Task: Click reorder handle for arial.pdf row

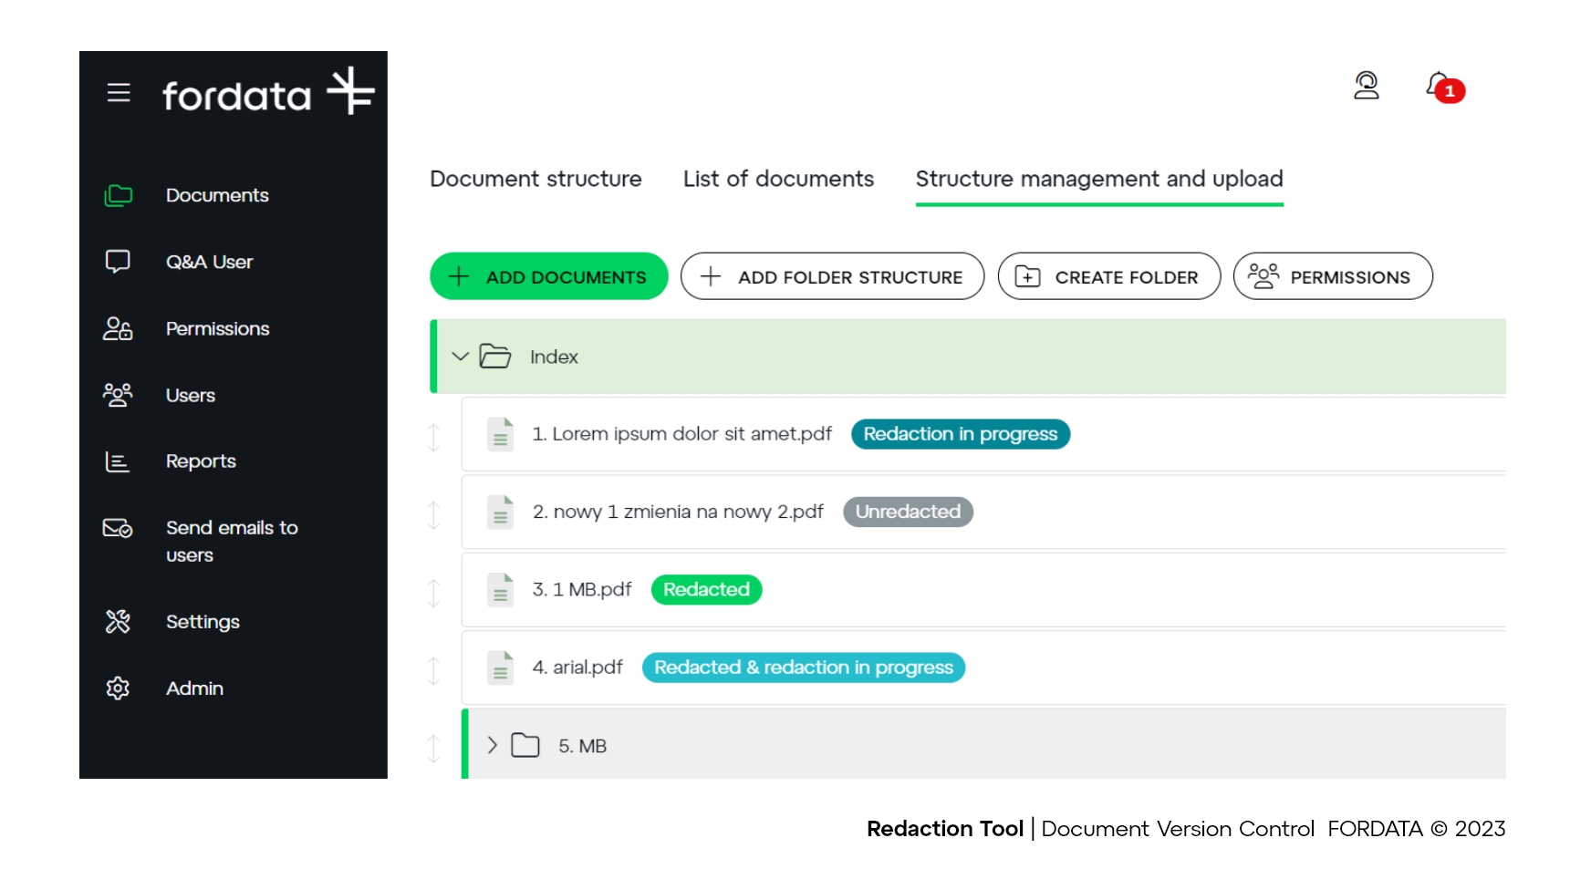Action: [x=434, y=671]
